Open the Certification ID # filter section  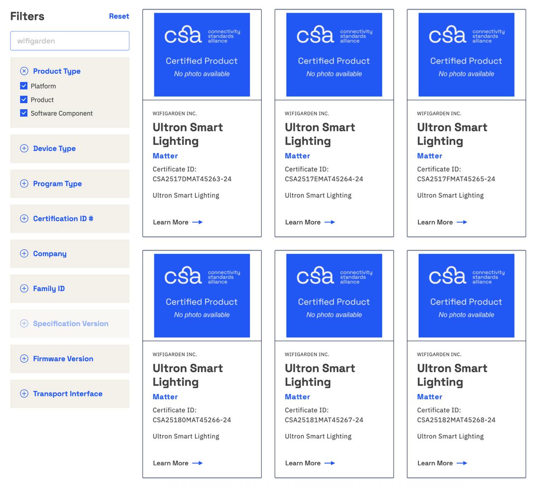(x=70, y=218)
